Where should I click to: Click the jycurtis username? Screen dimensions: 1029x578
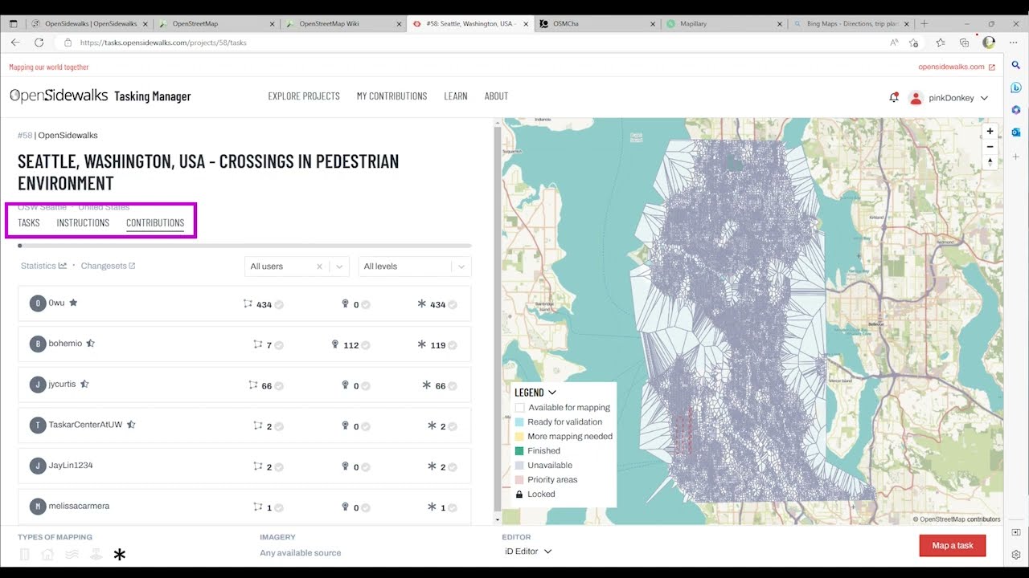point(62,385)
